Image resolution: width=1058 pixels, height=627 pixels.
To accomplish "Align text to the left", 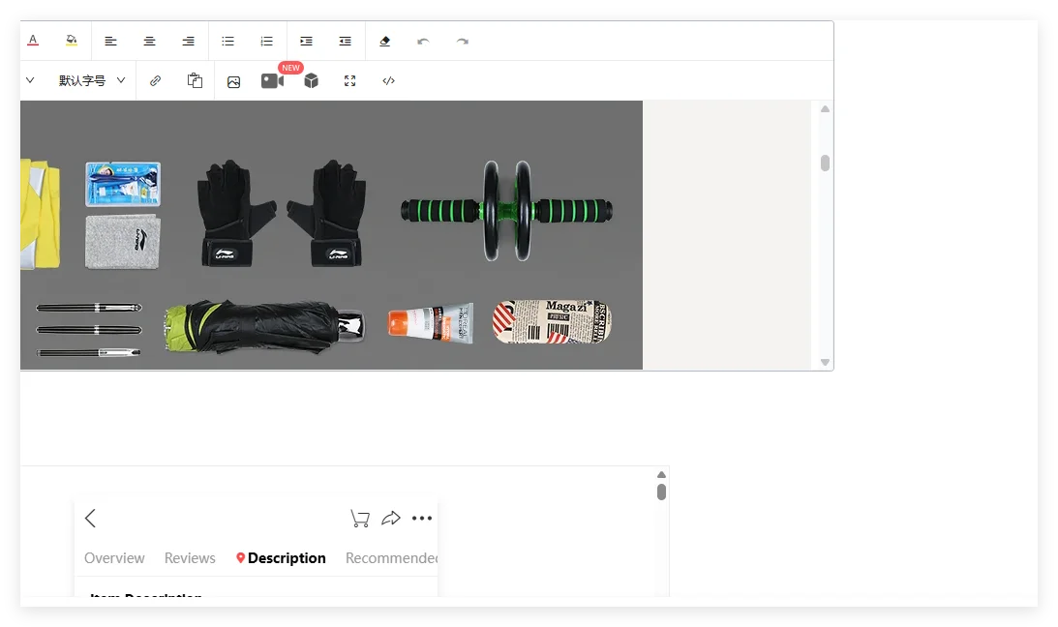I will 111,41.
